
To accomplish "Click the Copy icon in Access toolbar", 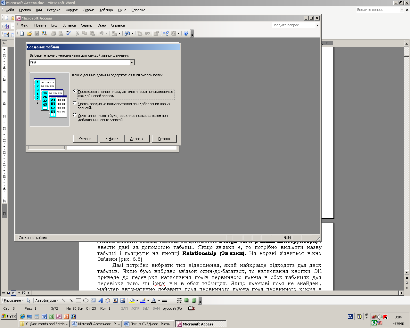I will coord(85,33).
